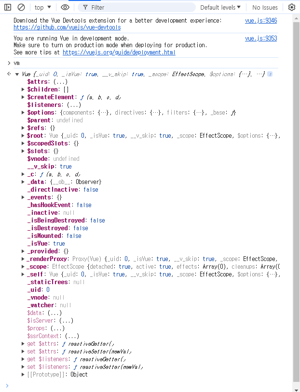Viewport: 300px width, 392px height.
Task: Invoke the $attrs (...) getter value
Action: point(60,82)
